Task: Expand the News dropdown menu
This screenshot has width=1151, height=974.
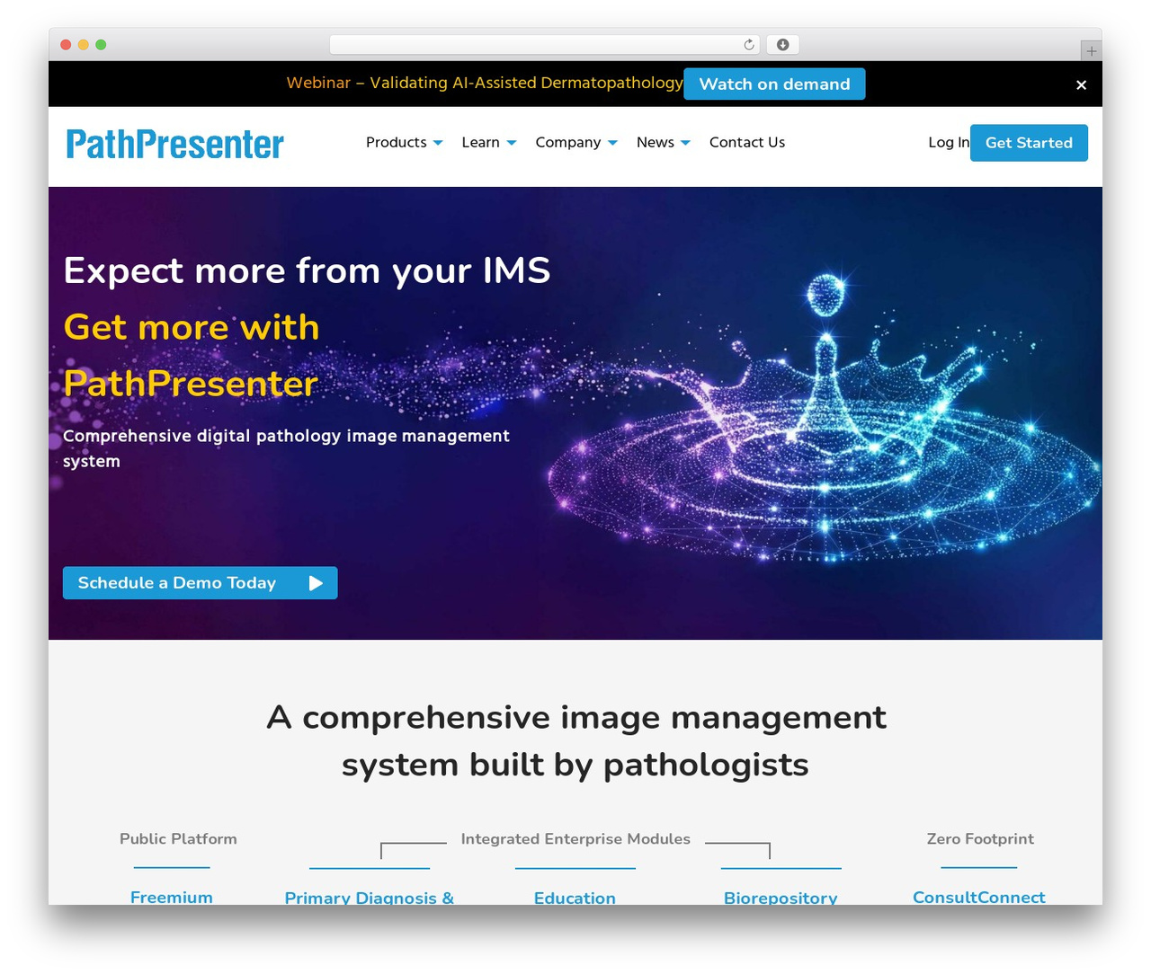Action: (664, 143)
